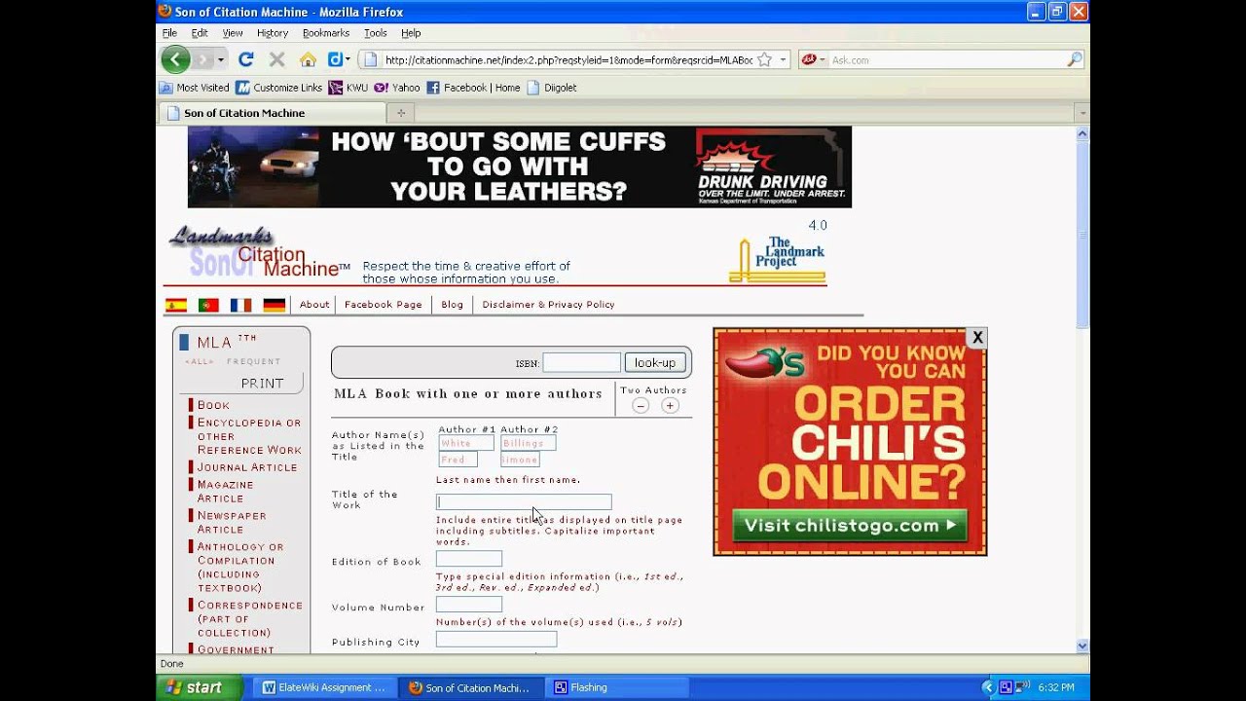Click Author #2 first name field

tap(520, 460)
